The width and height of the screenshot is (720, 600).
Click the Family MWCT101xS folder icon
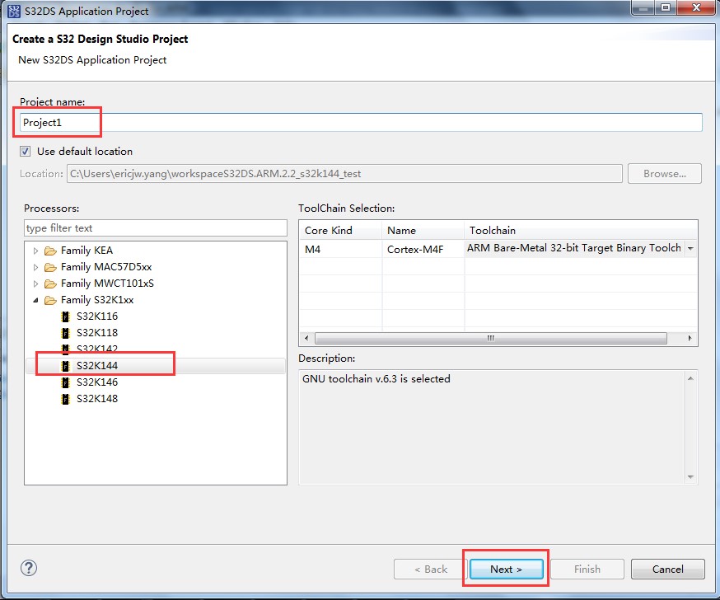point(50,284)
